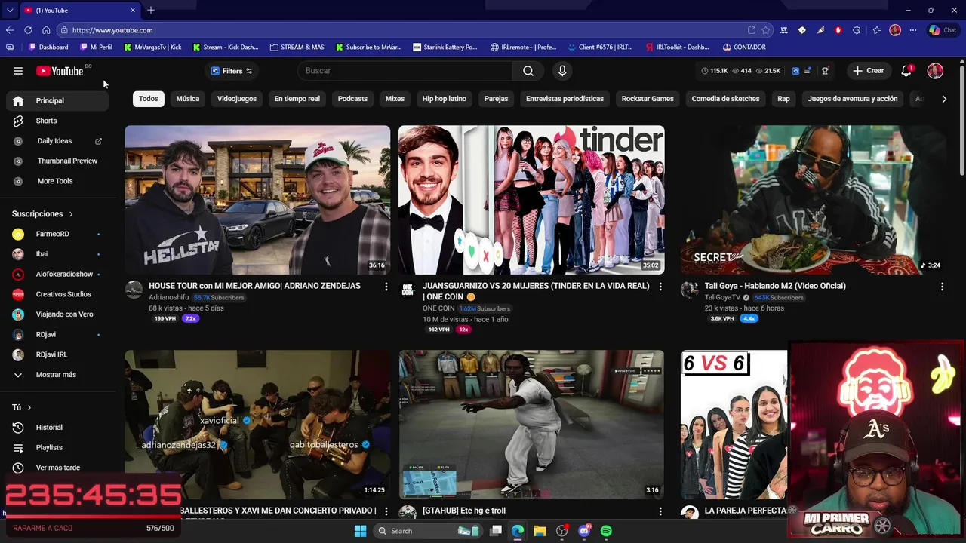966x543 pixels.
Task: Play the House Tour video thumbnail
Action: [x=257, y=200]
